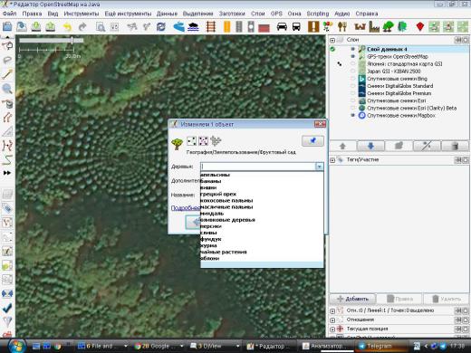The height and width of the screenshot is (353, 471).
Task: Open the Заготовки menu
Action: pos(232,14)
